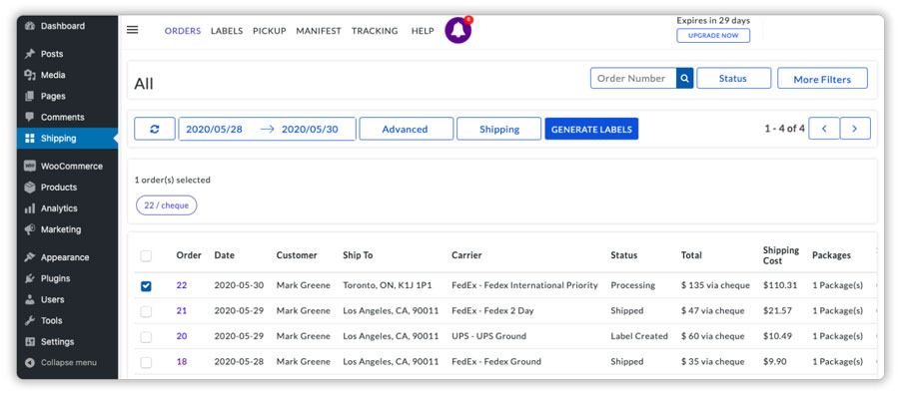Open Dashboard in the sidebar
The height and width of the screenshot is (394, 899).
click(67, 26)
